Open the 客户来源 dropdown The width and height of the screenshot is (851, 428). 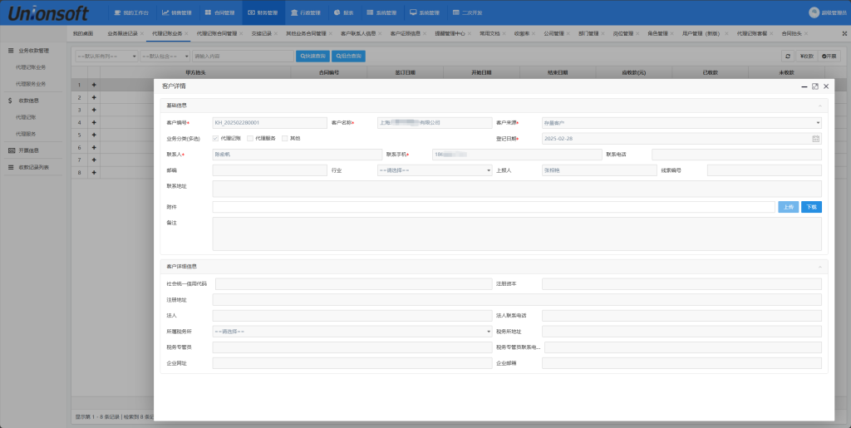pyautogui.click(x=681, y=123)
